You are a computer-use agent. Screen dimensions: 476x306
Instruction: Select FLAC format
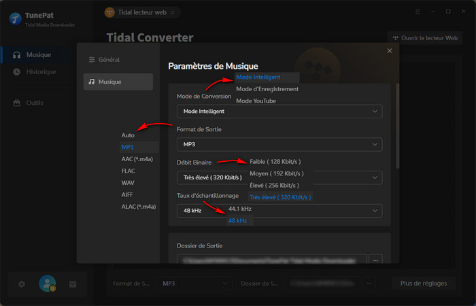(x=128, y=171)
